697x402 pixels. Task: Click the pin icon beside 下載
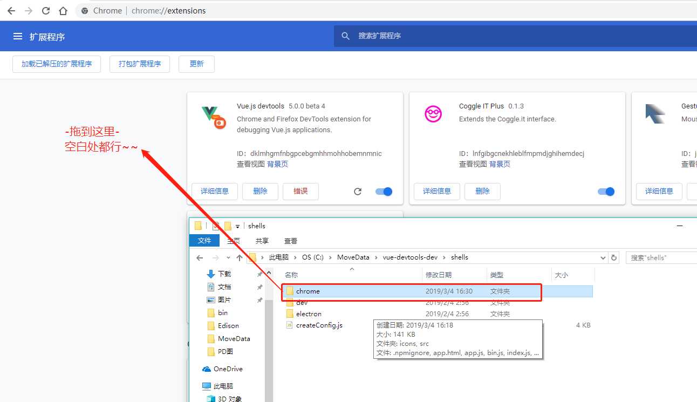(259, 274)
